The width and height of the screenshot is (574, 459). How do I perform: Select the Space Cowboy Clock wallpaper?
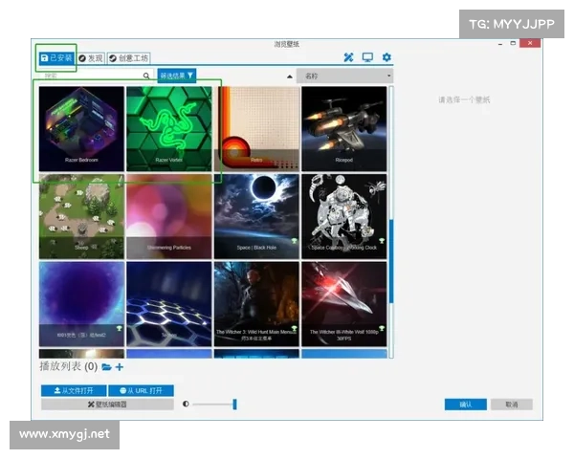pyautogui.click(x=343, y=216)
